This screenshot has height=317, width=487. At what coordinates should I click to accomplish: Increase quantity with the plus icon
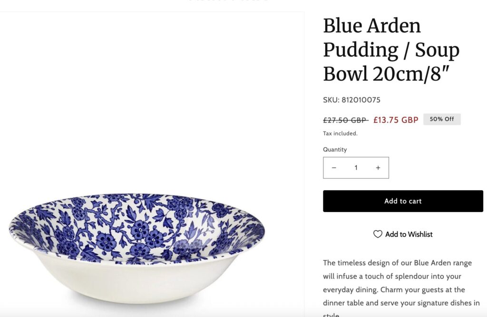tap(378, 168)
